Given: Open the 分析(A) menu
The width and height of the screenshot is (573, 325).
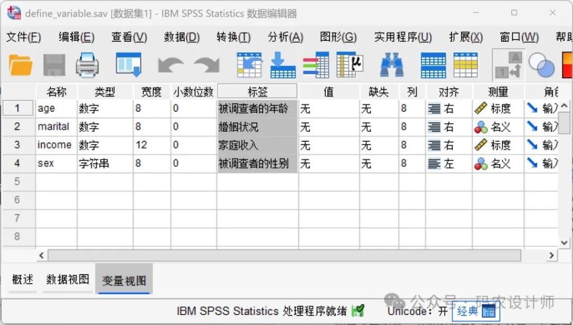Looking at the screenshot, I should pos(285,37).
